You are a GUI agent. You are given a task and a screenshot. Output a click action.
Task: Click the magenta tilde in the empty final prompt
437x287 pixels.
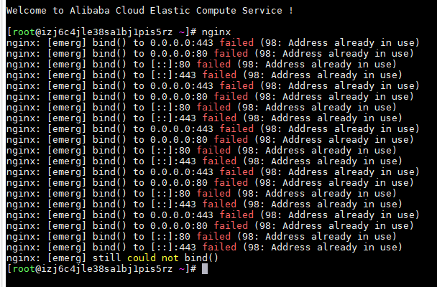pyautogui.click(x=181, y=269)
